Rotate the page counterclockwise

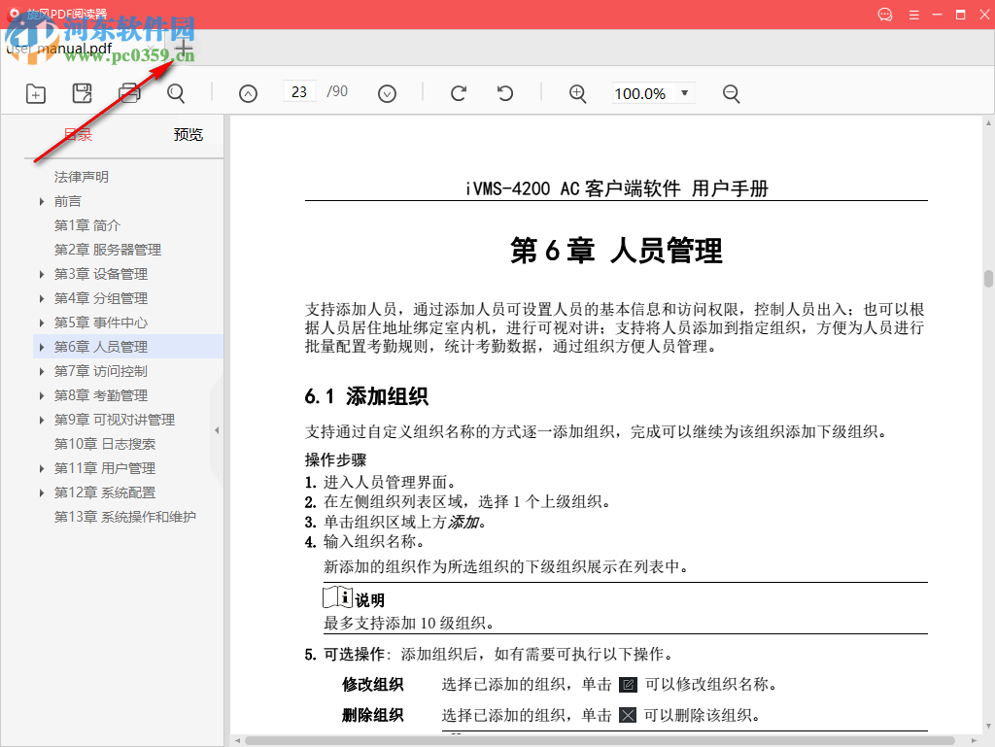(x=503, y=93)
